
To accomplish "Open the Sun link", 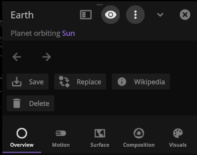I will point(69,33).
